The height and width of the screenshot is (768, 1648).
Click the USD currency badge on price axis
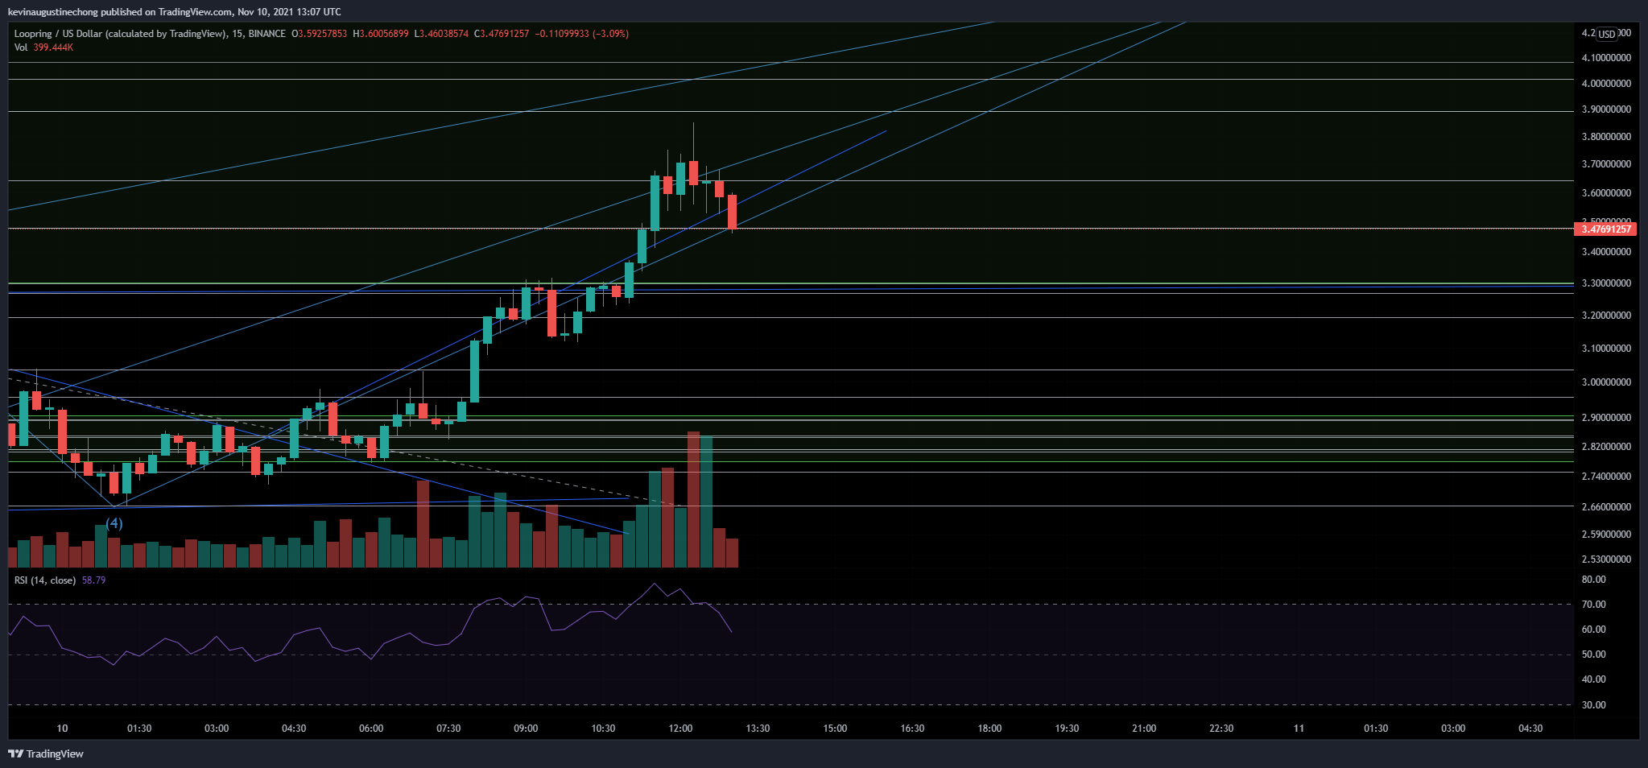1607,34
